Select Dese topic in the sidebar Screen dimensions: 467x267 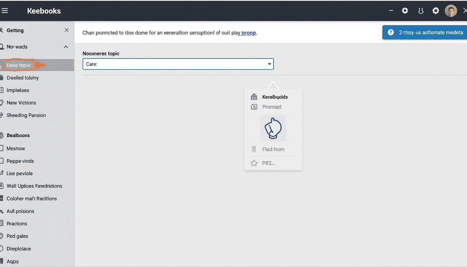pos(19,65)
